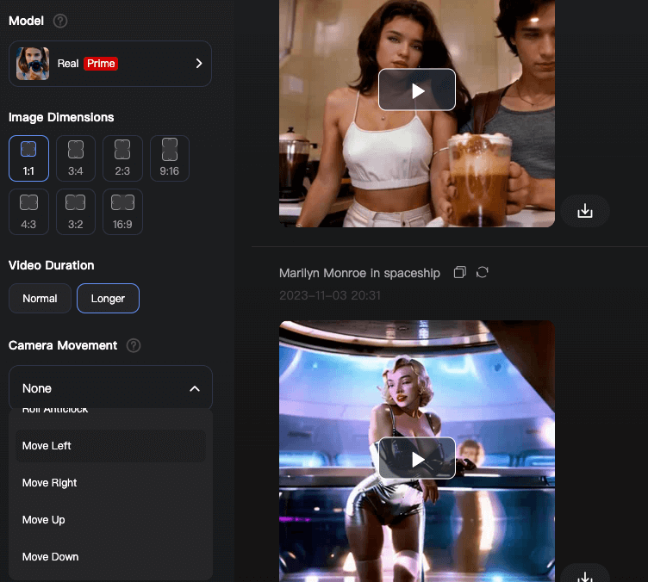Image resolution: width=648 pixels, height=582 pixels.
Task: Set image dimensions to 16:9
Action: [122, 212]
